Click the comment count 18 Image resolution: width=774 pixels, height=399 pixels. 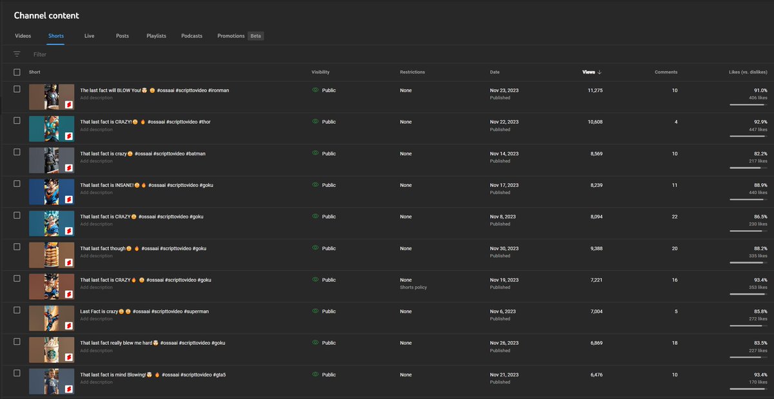click(675, 343)
